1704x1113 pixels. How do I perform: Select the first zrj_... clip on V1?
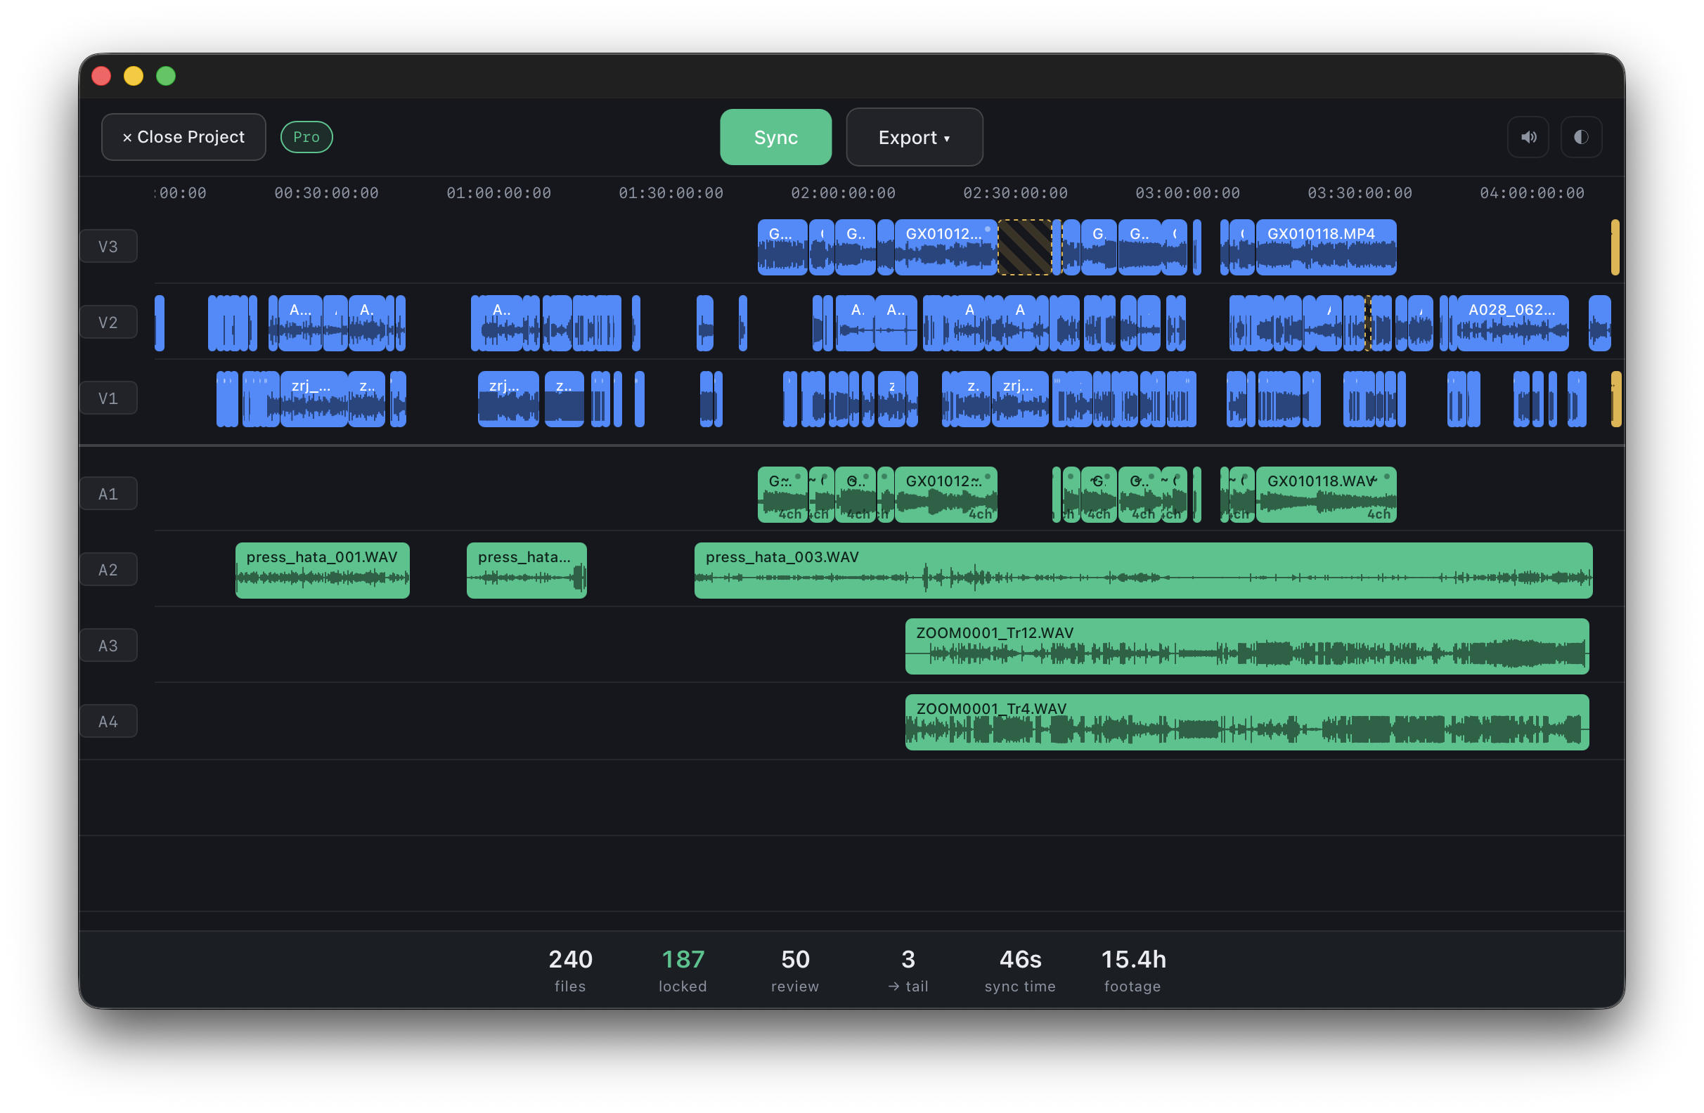(314, 399)
